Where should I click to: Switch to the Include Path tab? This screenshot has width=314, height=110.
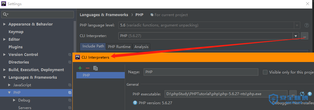pyautogui.click(x=93, y=46)
